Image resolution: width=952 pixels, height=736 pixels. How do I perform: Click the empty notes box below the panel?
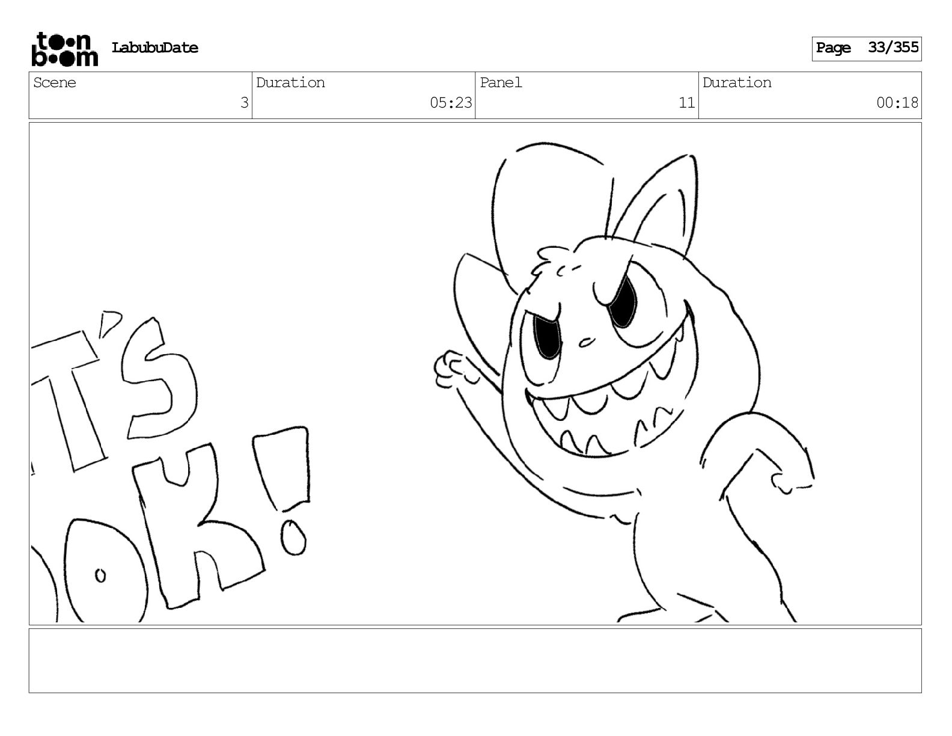pyautogui.click(x=475, y=661)
